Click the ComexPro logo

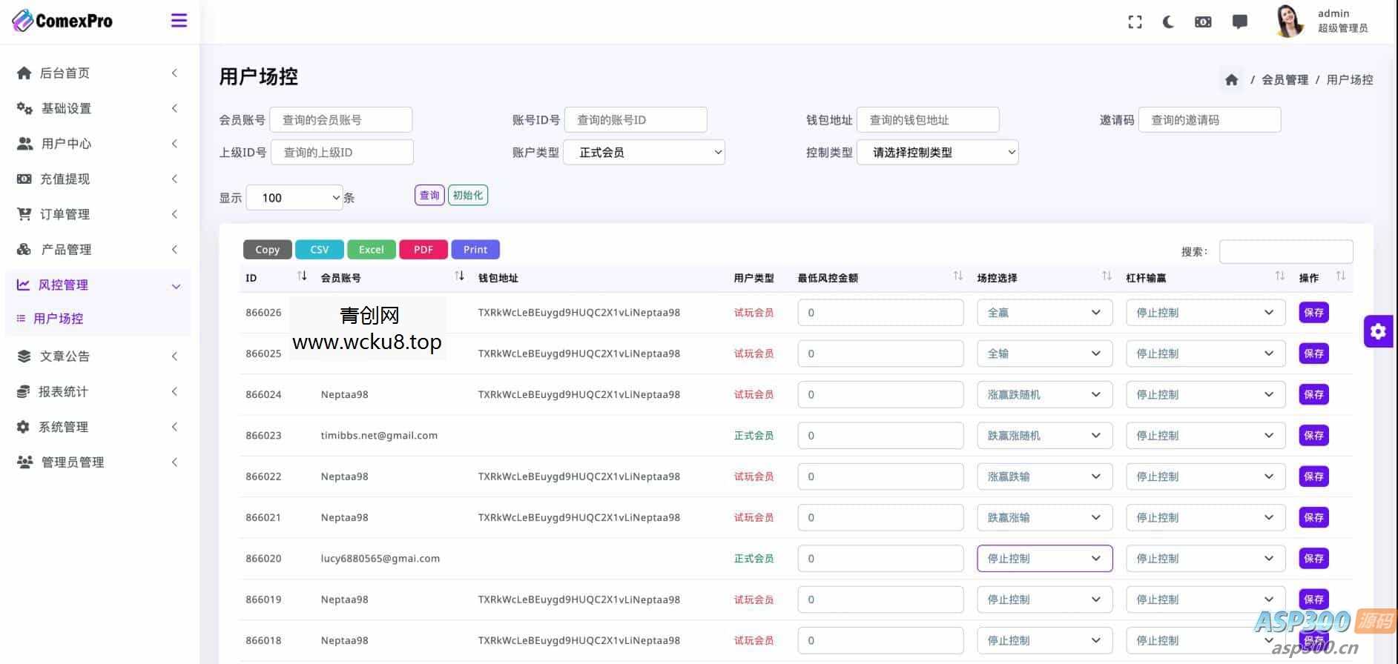[63, 21]
